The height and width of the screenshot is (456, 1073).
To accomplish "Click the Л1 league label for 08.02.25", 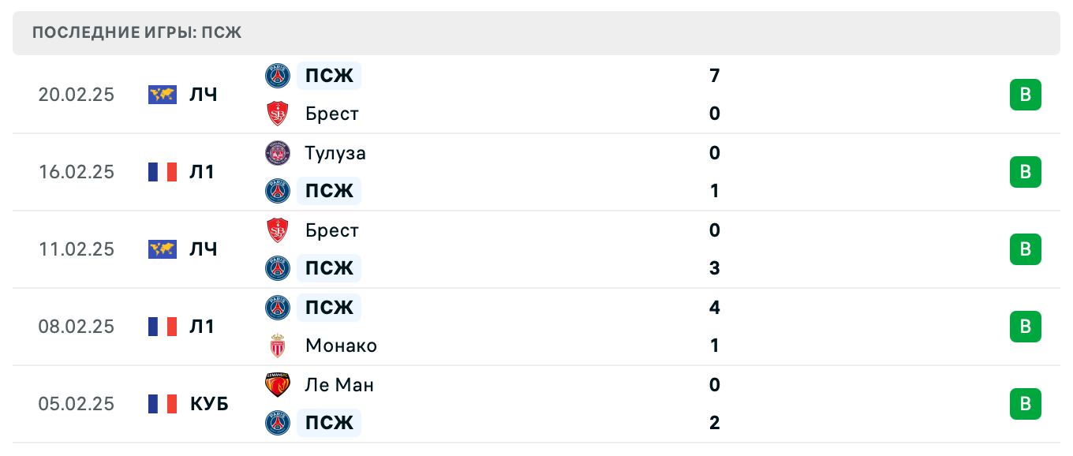I will [202, 327].
